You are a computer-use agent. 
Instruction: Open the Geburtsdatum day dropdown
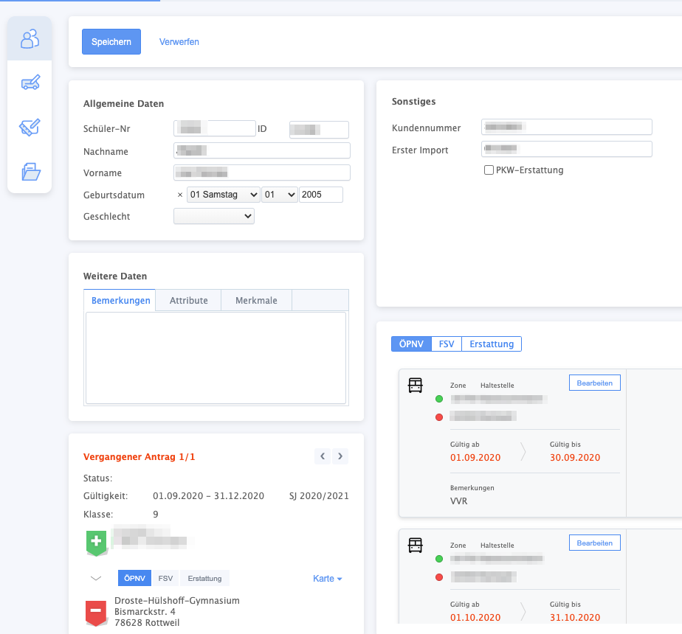click(x=223, y=195)
